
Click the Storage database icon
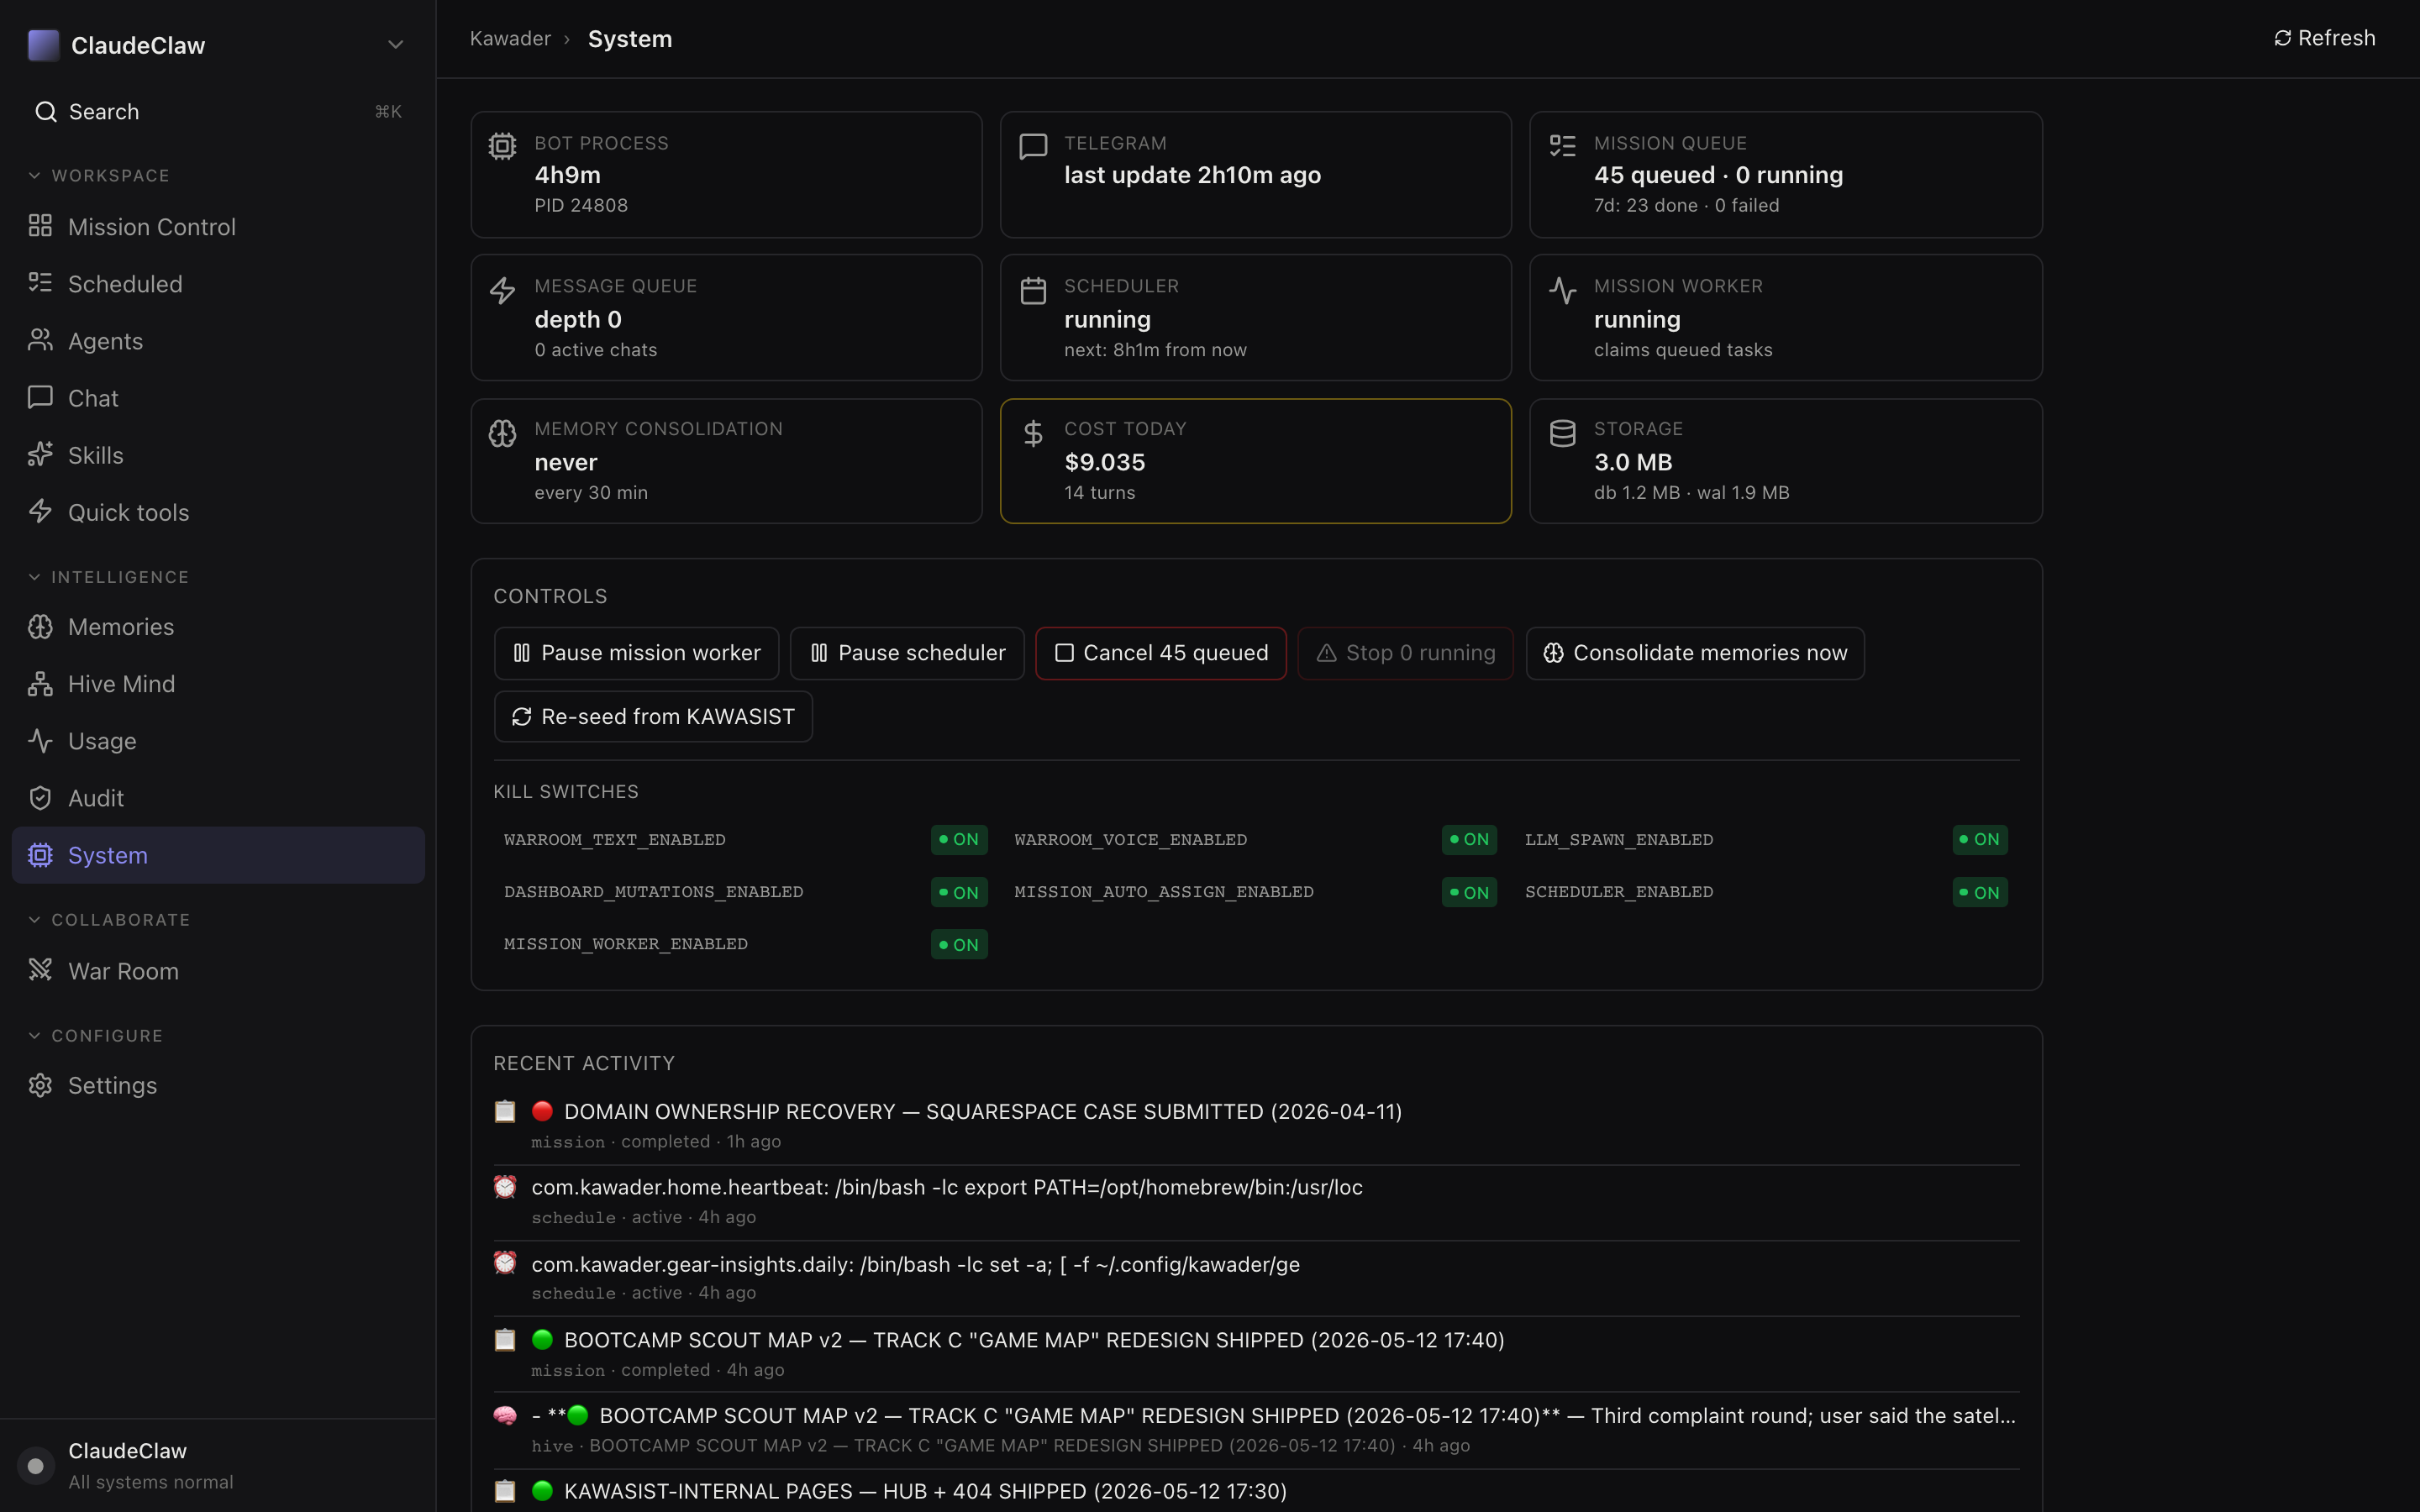coord(1562,433)
